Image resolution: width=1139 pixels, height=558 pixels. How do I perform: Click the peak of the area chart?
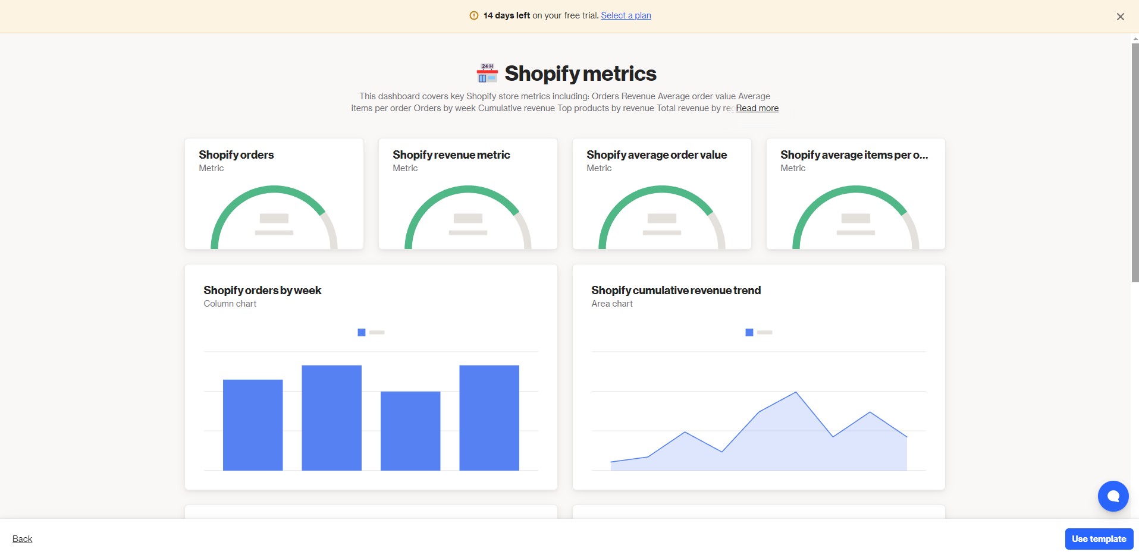click(x=796, y=392)
